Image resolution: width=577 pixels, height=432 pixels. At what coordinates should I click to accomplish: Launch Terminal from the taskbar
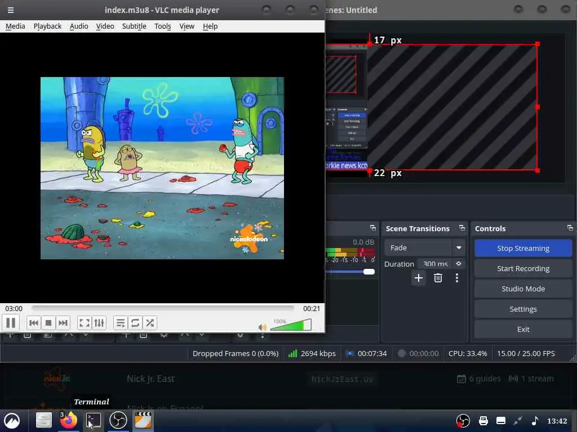94,421
